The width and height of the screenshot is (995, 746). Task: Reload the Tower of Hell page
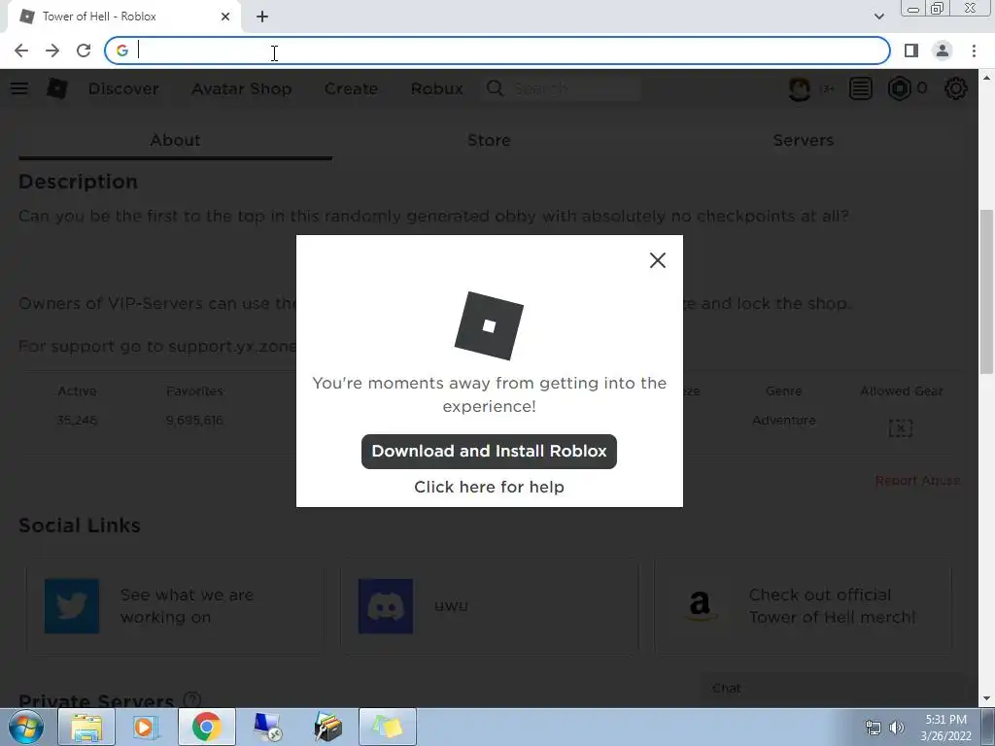tap(84, 51)
